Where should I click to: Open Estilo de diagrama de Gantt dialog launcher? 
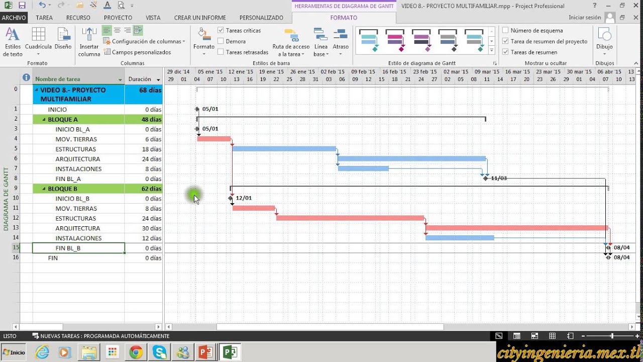tap(495, 64)
